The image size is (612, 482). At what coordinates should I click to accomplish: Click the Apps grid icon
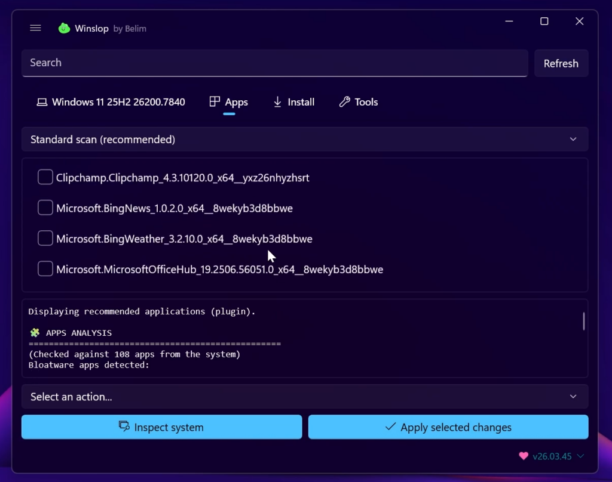pos(215,102)
